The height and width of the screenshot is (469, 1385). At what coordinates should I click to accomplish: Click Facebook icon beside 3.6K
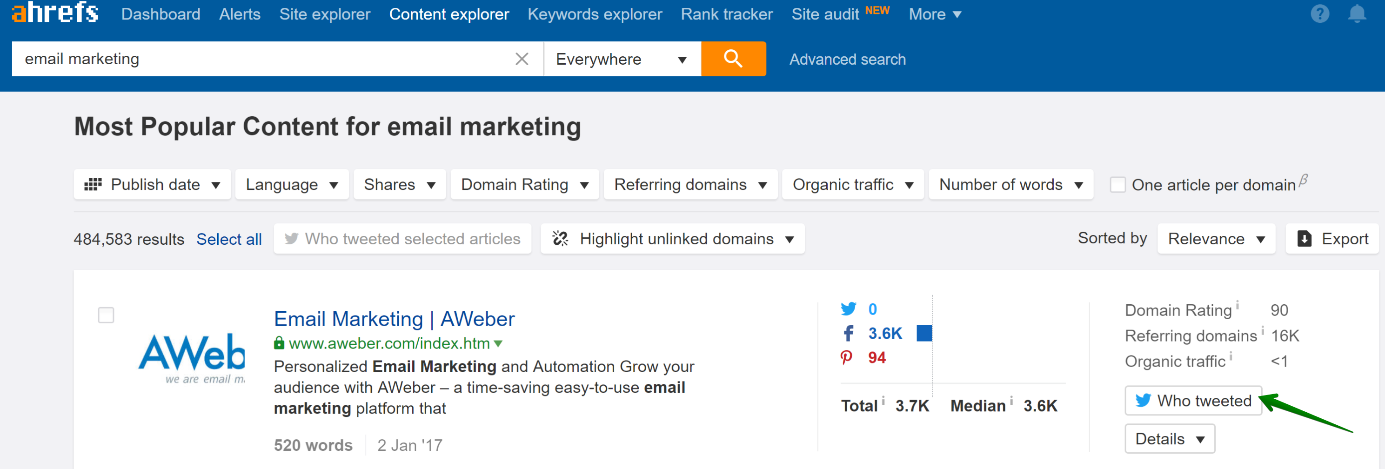[x=849, y=334]
